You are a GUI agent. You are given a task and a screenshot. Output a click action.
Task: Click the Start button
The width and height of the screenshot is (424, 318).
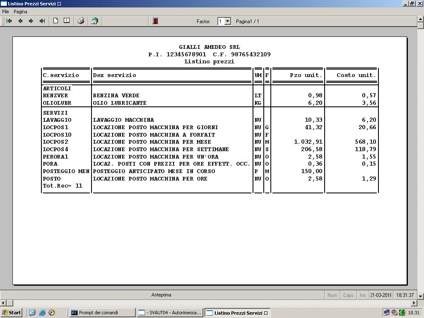12,313
